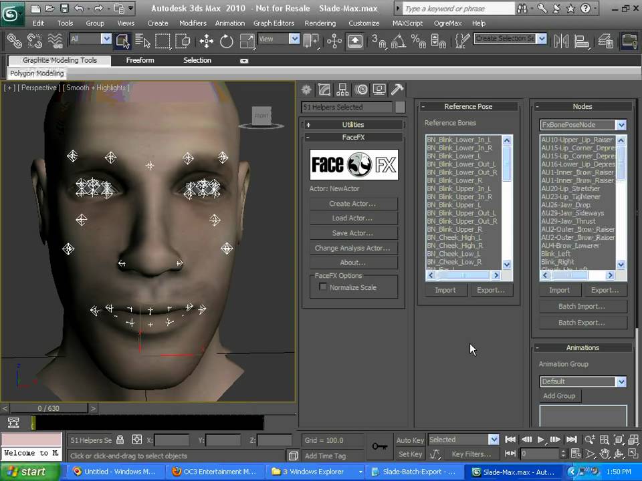This screenshot has height=481, width=642.
Task: Switch to the Display command panel
Action: pos(379,89)
